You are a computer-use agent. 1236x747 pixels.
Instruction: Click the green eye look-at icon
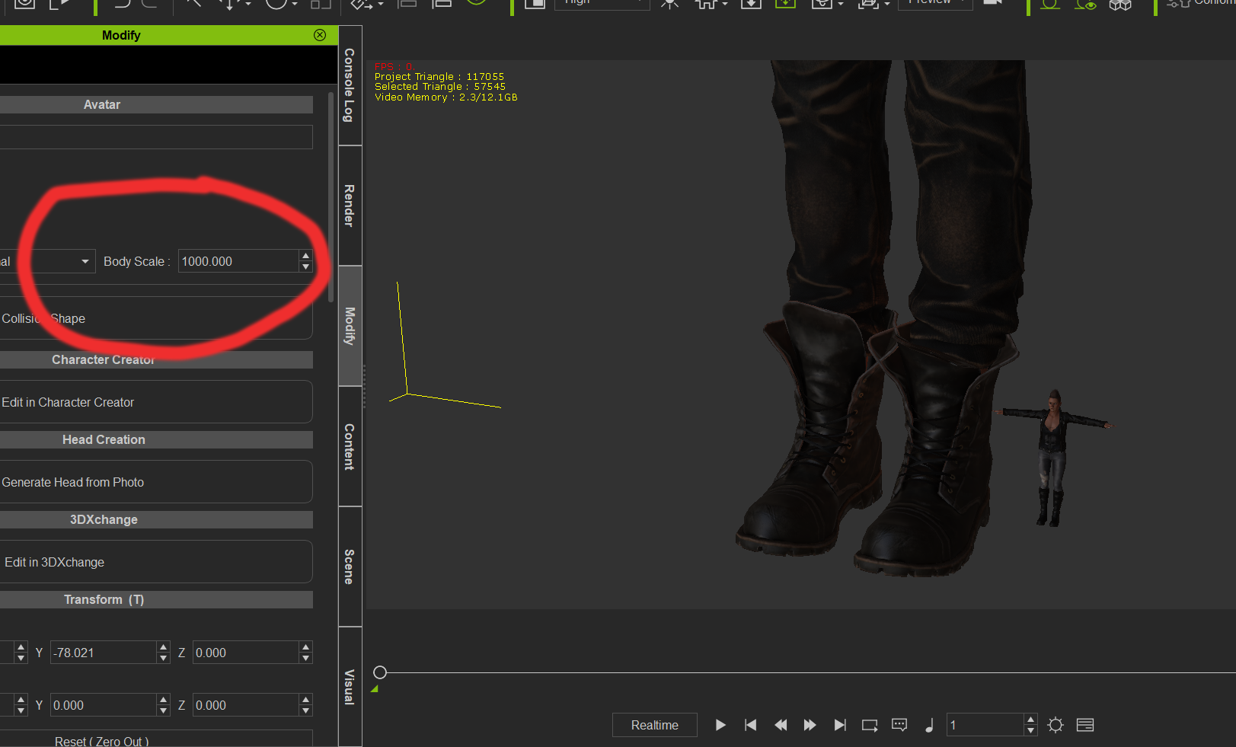[1085, 4]
